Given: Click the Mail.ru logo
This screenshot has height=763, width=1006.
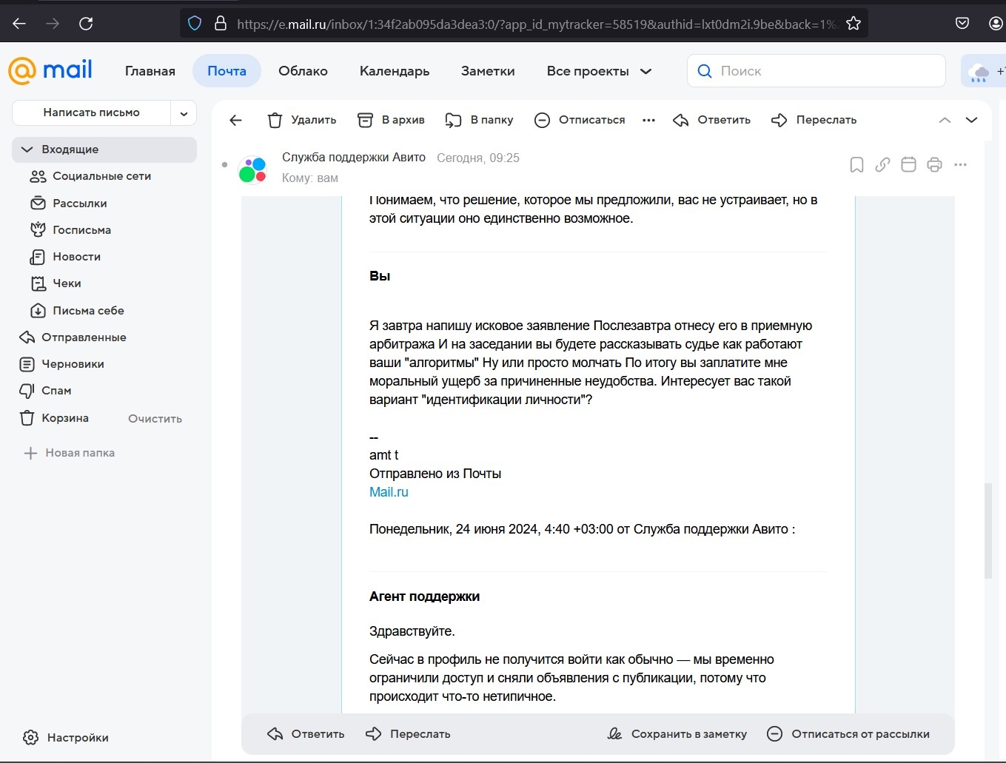Looking at the screenshot, I should click(x=50, y=70).
